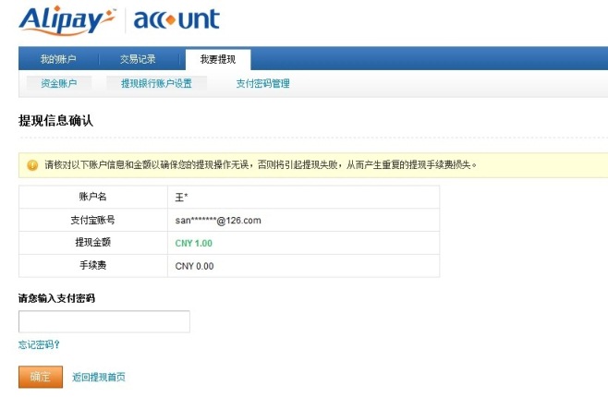Go to the 资金账户 sub-menu
This screenshot has height=397, width=608.
pos(58,83)
